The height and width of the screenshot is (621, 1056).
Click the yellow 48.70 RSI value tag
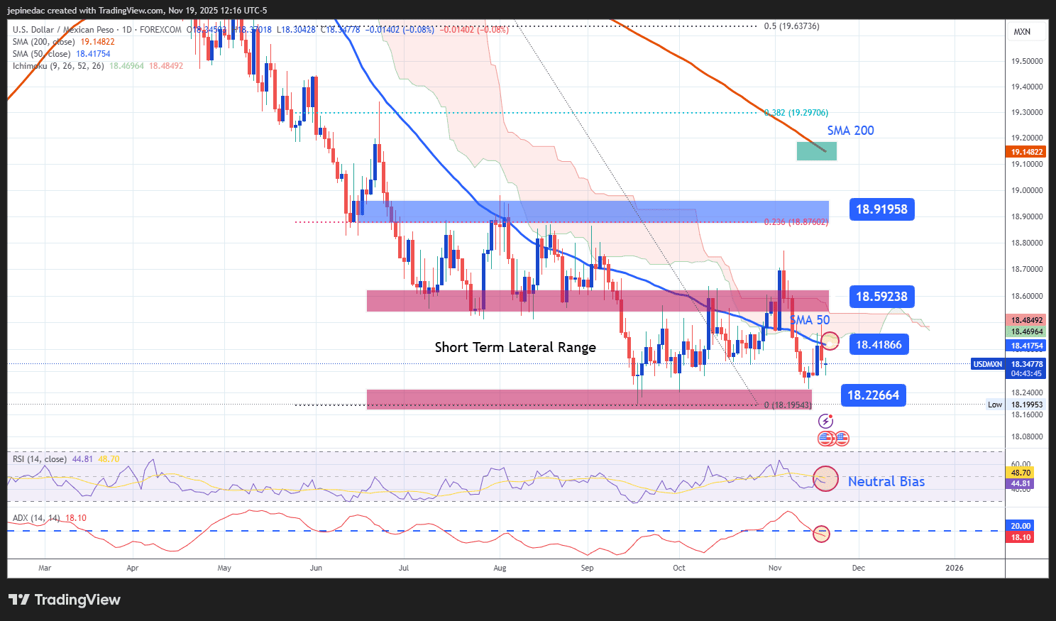click(1021, 471)
